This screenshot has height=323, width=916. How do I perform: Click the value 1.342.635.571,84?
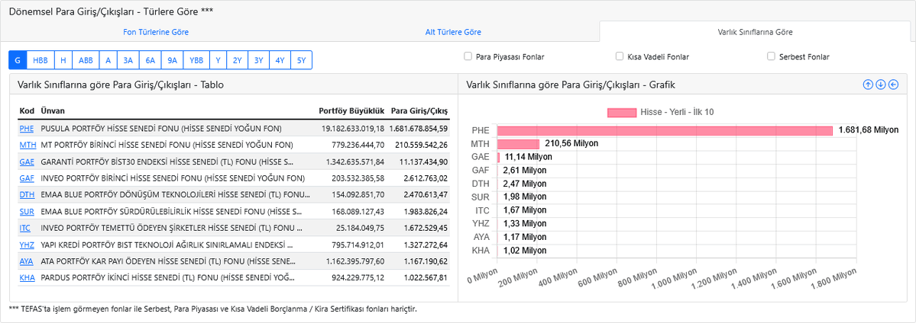coord(354,161)
